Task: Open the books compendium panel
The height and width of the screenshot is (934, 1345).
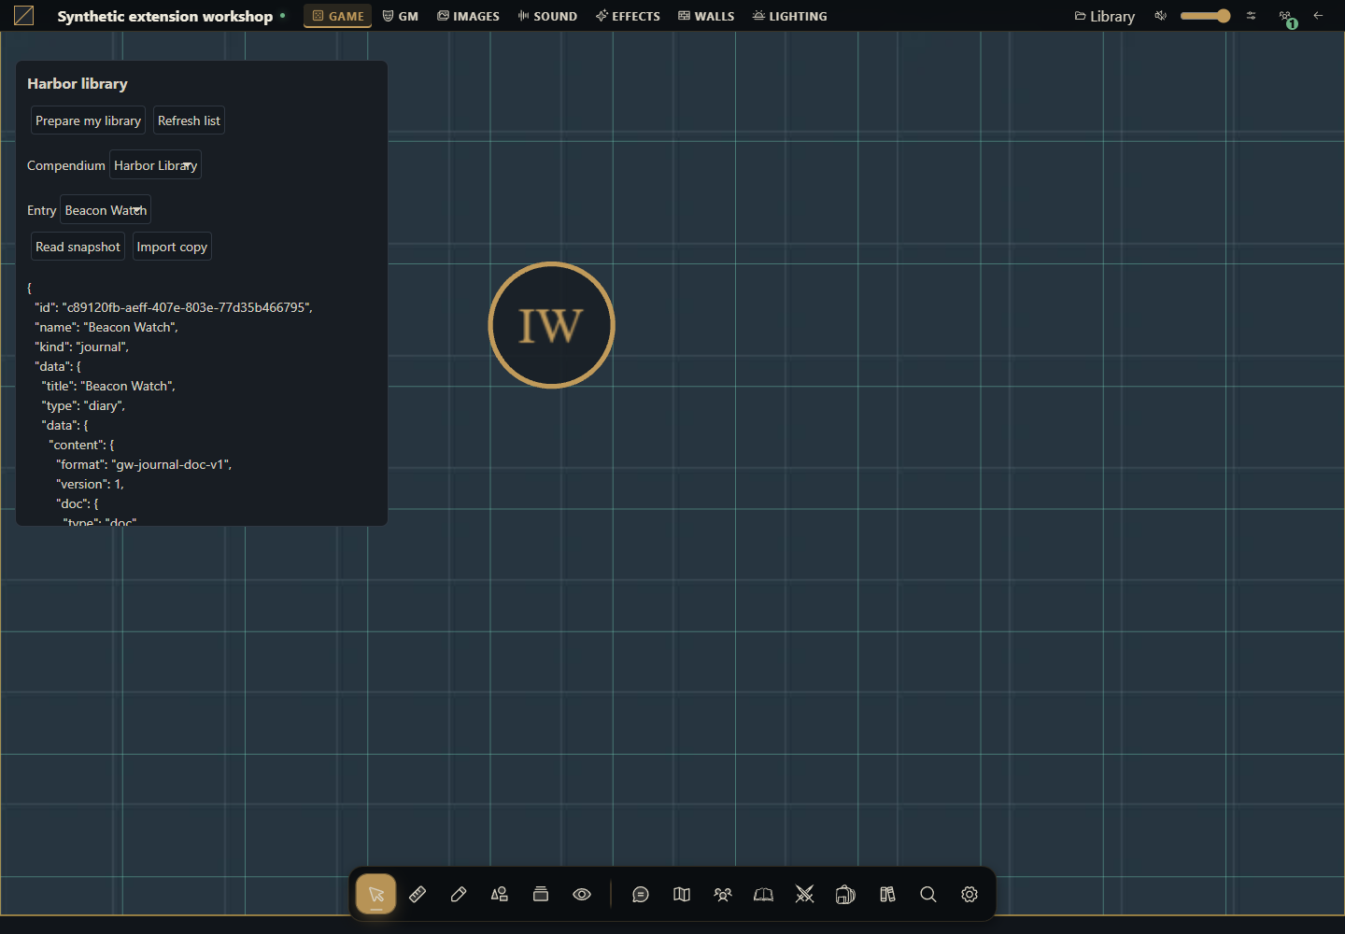Action: (887, 895)
